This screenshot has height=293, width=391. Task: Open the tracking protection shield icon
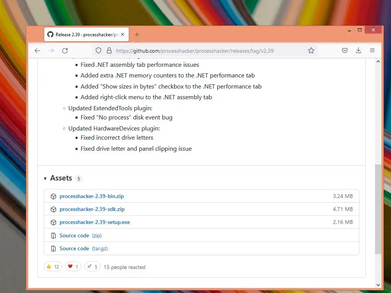click(99, 51)
